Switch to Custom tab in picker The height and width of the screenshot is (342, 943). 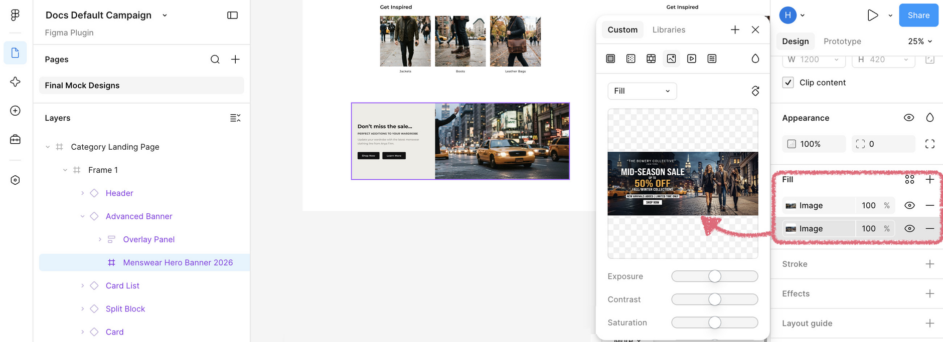coord(622,30)
